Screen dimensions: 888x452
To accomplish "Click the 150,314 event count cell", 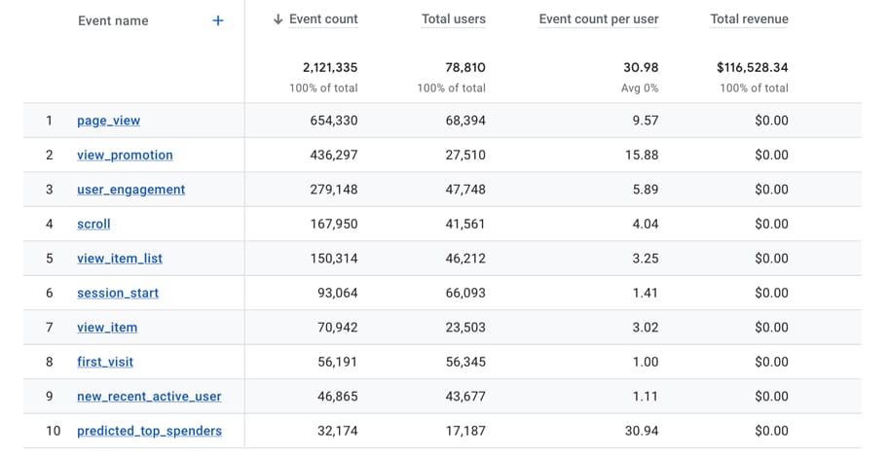I will click(334, 259).
